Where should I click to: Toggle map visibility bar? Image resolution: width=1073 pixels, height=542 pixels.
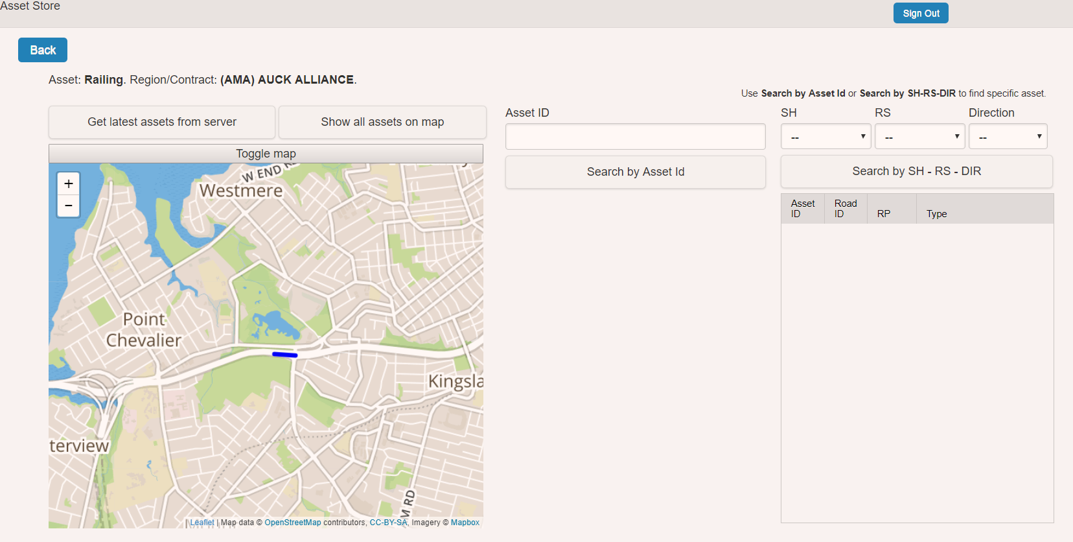266,154
